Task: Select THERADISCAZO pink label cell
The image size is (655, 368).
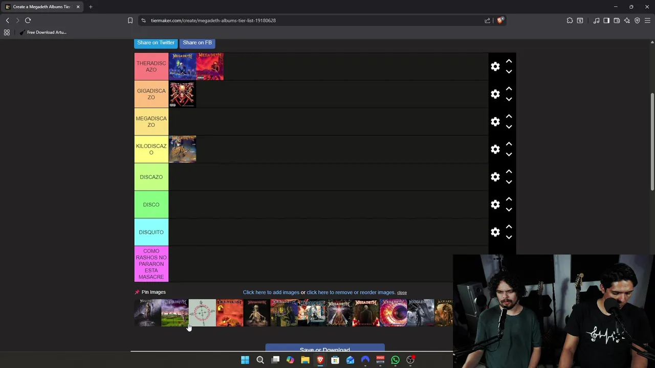Action: (x=151, y=66)
